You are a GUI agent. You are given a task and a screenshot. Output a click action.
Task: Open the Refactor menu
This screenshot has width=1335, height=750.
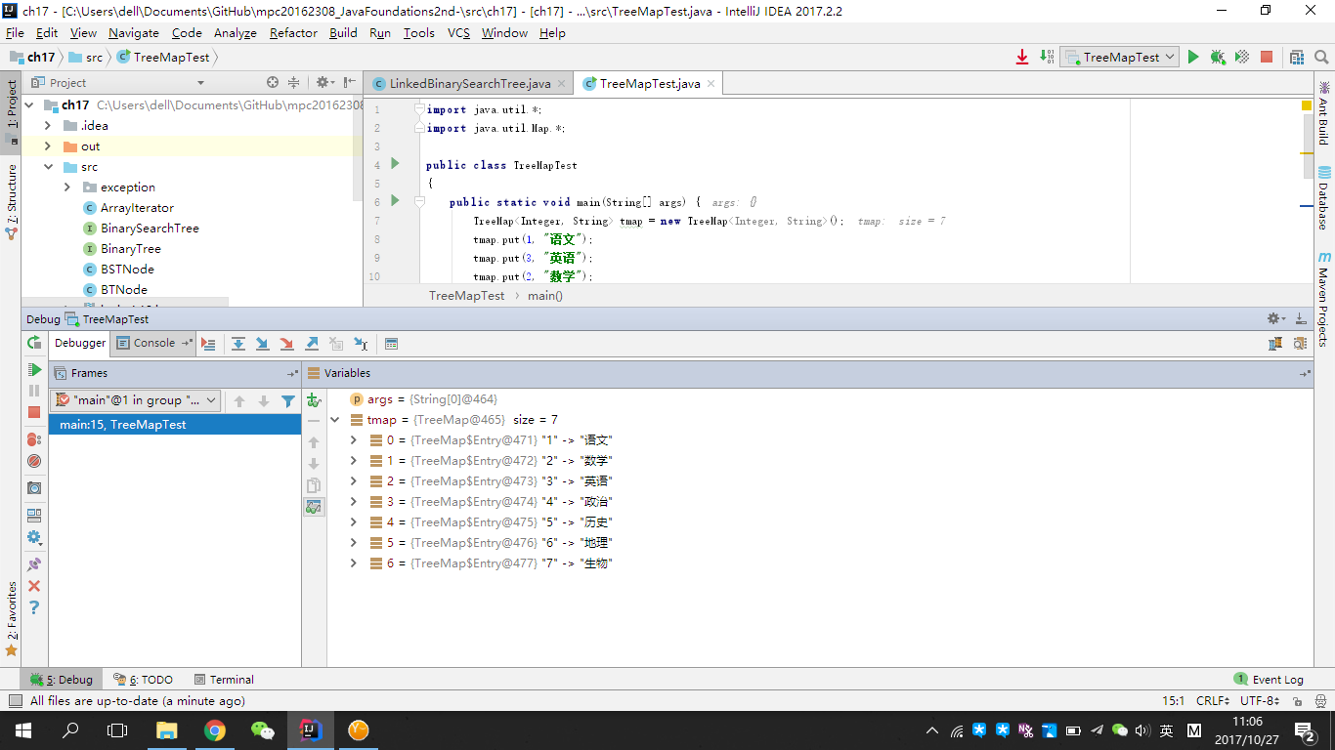[x=293, y=32]
